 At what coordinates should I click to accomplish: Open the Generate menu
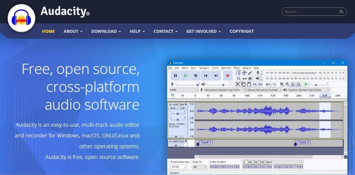point(226,68)
